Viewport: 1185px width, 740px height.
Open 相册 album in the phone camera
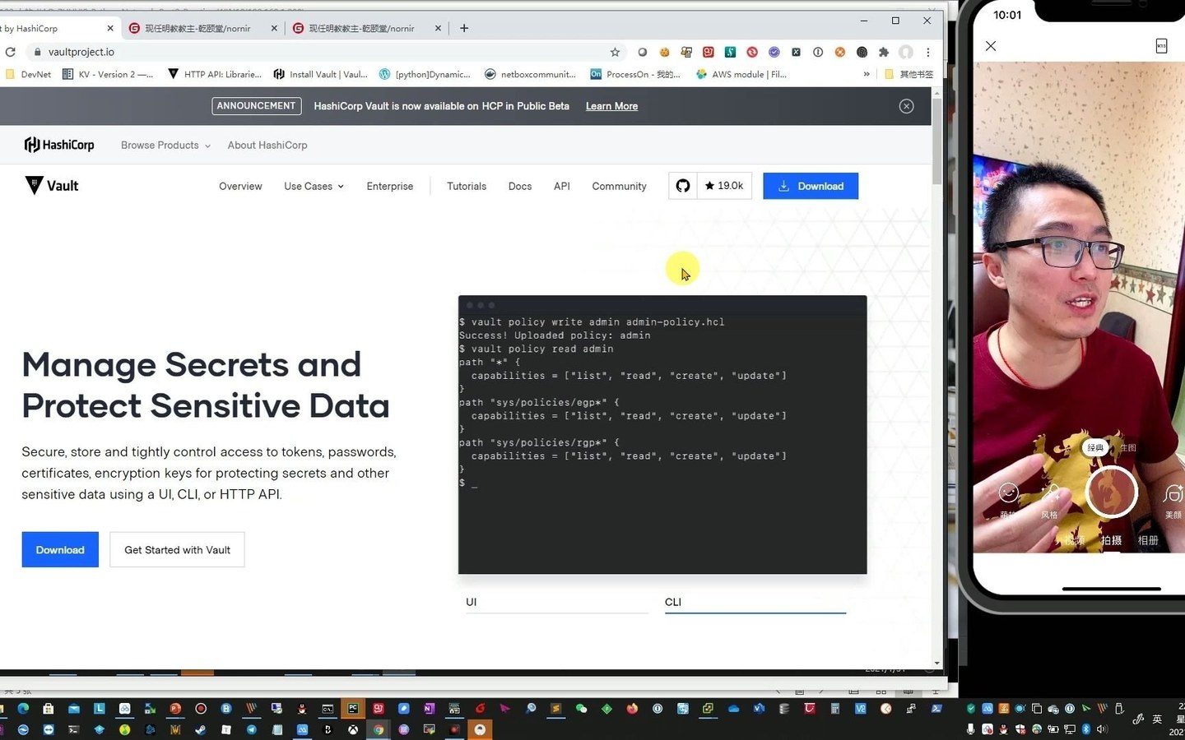point(1148,540)
